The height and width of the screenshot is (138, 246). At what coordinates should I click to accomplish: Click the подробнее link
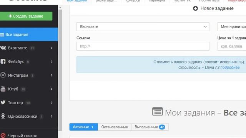click(x=230, y=67)
